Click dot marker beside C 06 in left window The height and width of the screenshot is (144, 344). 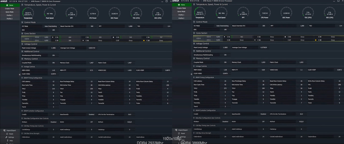[83, 40]
